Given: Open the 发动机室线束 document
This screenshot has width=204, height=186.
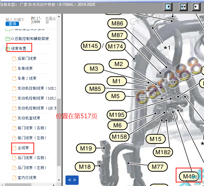Looking at the screenshot, I should (29, 118).
